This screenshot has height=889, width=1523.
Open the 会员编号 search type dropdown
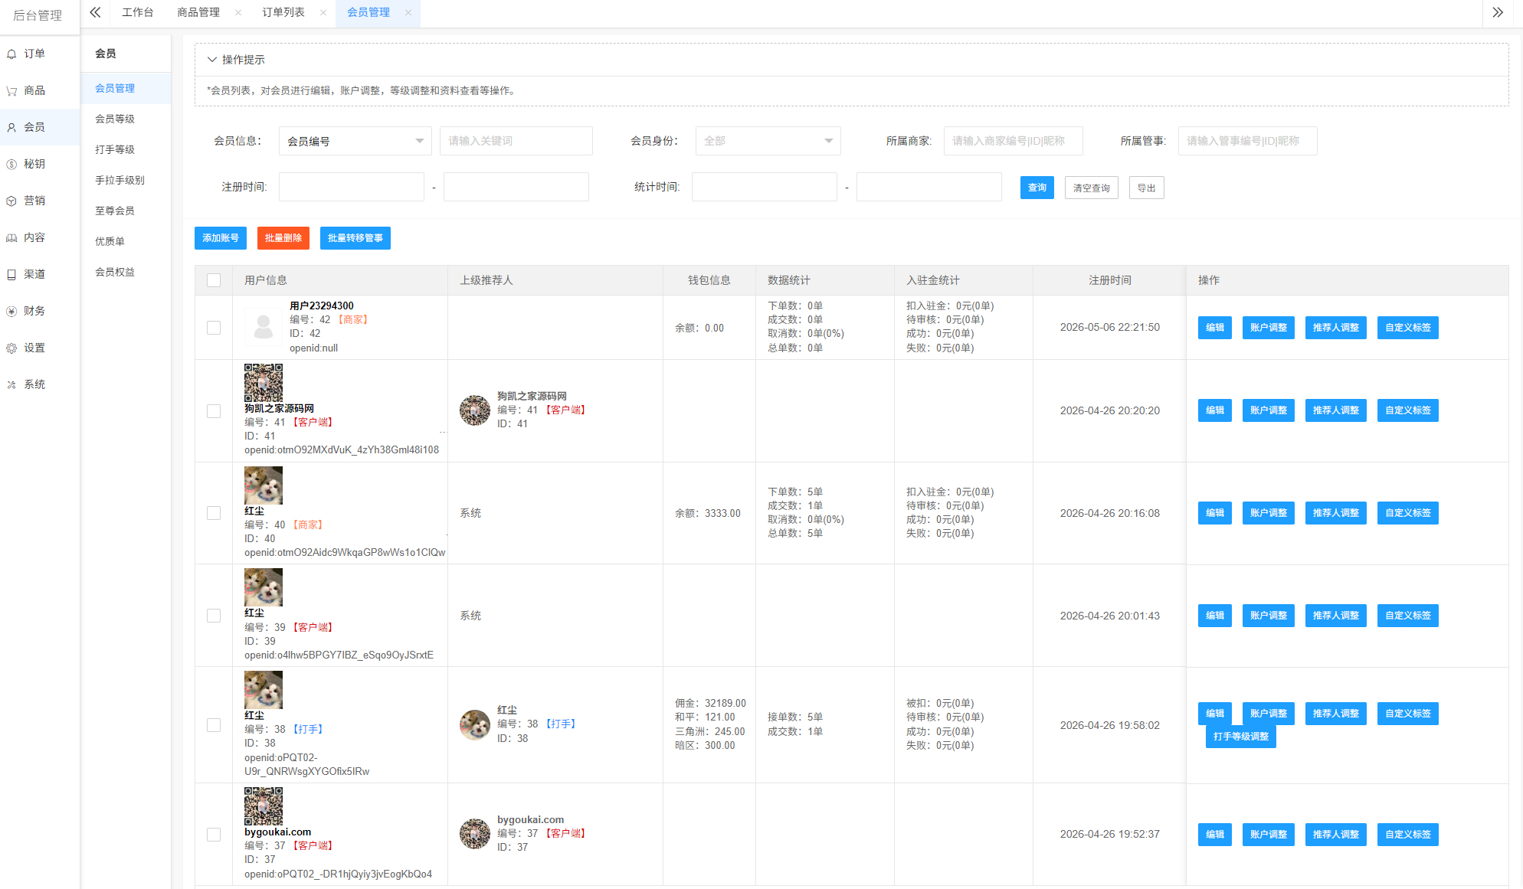tap(355, 141)
